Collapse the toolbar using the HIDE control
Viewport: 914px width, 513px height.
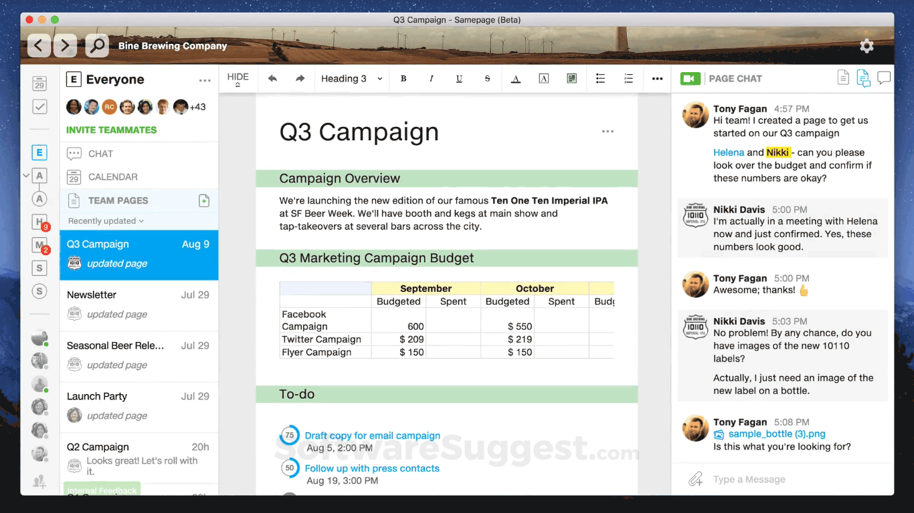click(x=238, y=78)
